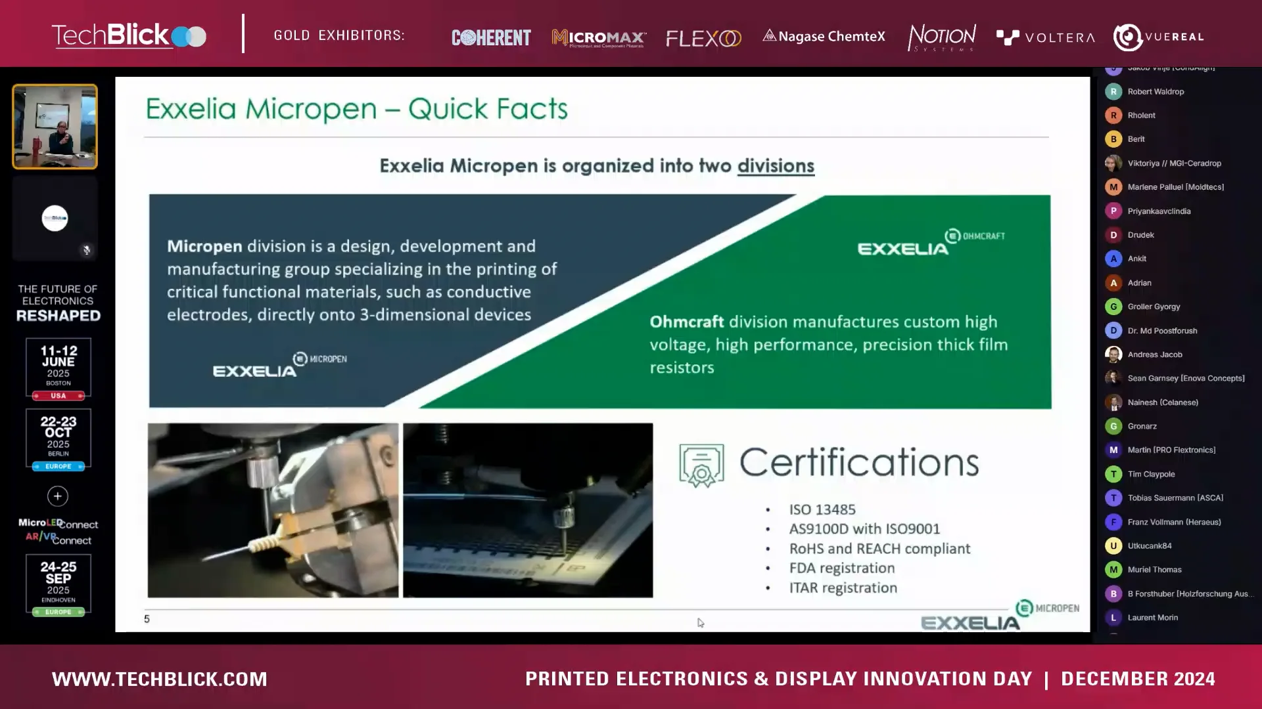The image size is (1262, 709).
Task: Visit the www.techblick.com footer link
Action: coord(160,679)
